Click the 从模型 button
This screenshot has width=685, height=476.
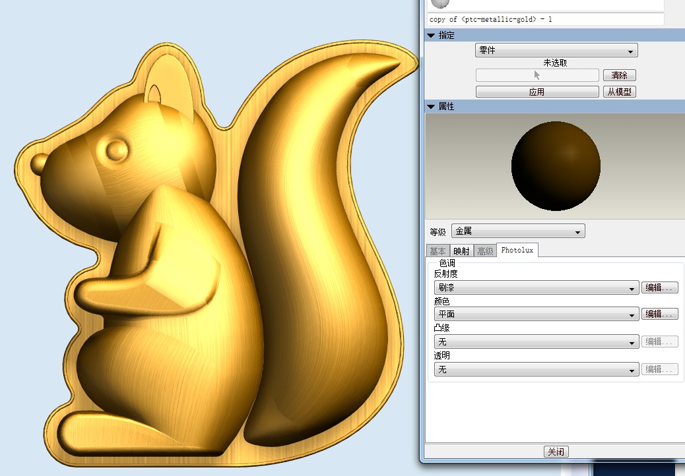(x=619, y=92)
